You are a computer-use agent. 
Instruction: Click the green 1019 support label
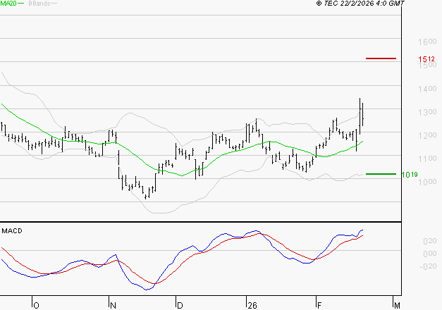pyautogui.click(x=410, y=175)
